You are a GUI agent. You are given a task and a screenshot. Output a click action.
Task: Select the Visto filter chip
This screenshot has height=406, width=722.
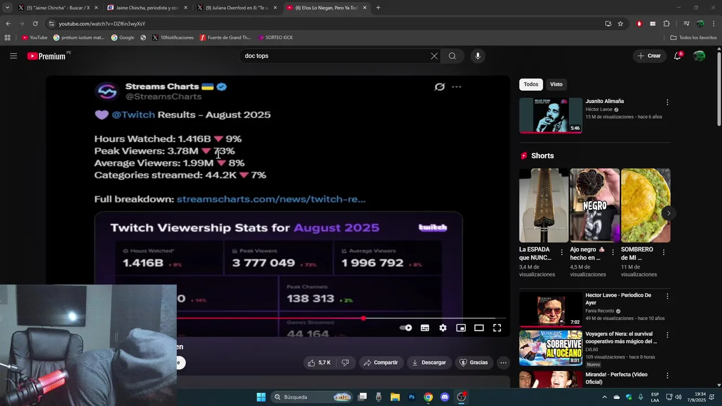click(556, 84)
